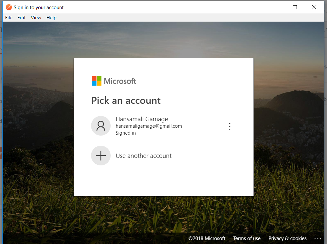Click the Hansamali Gamage name
Screen dimensions: 327x244
142,119
